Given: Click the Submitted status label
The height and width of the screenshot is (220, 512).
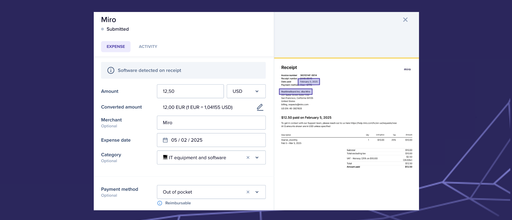Looking at the screenshot, I should [118, 29].
